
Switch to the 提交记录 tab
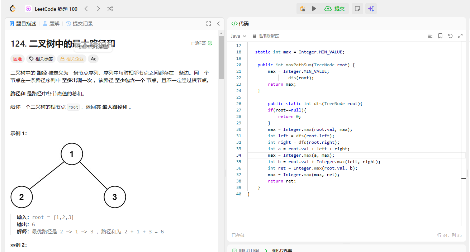[79, 24]
